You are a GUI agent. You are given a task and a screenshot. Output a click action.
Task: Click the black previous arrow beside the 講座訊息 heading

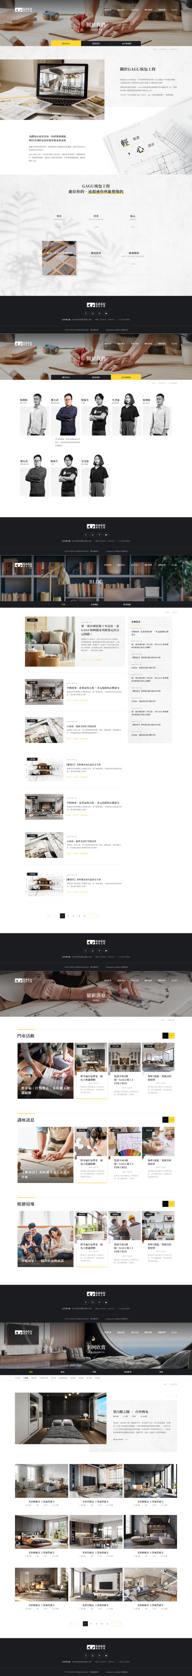pos(165,1120)
